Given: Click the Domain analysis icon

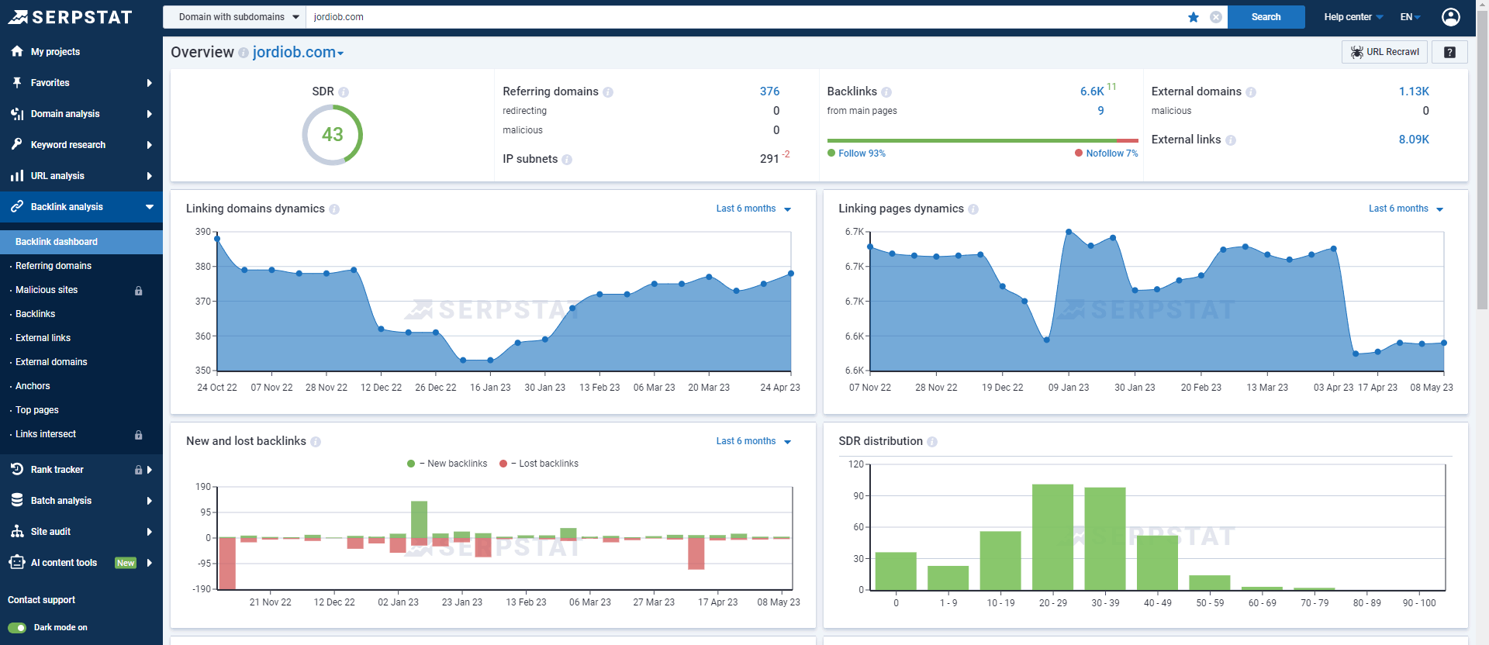Looking at the screenshot, I should [17, 113].
